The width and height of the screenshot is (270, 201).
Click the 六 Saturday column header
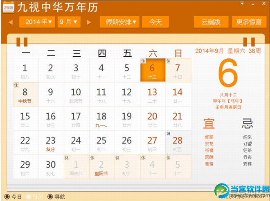click(x=153, y=53)
